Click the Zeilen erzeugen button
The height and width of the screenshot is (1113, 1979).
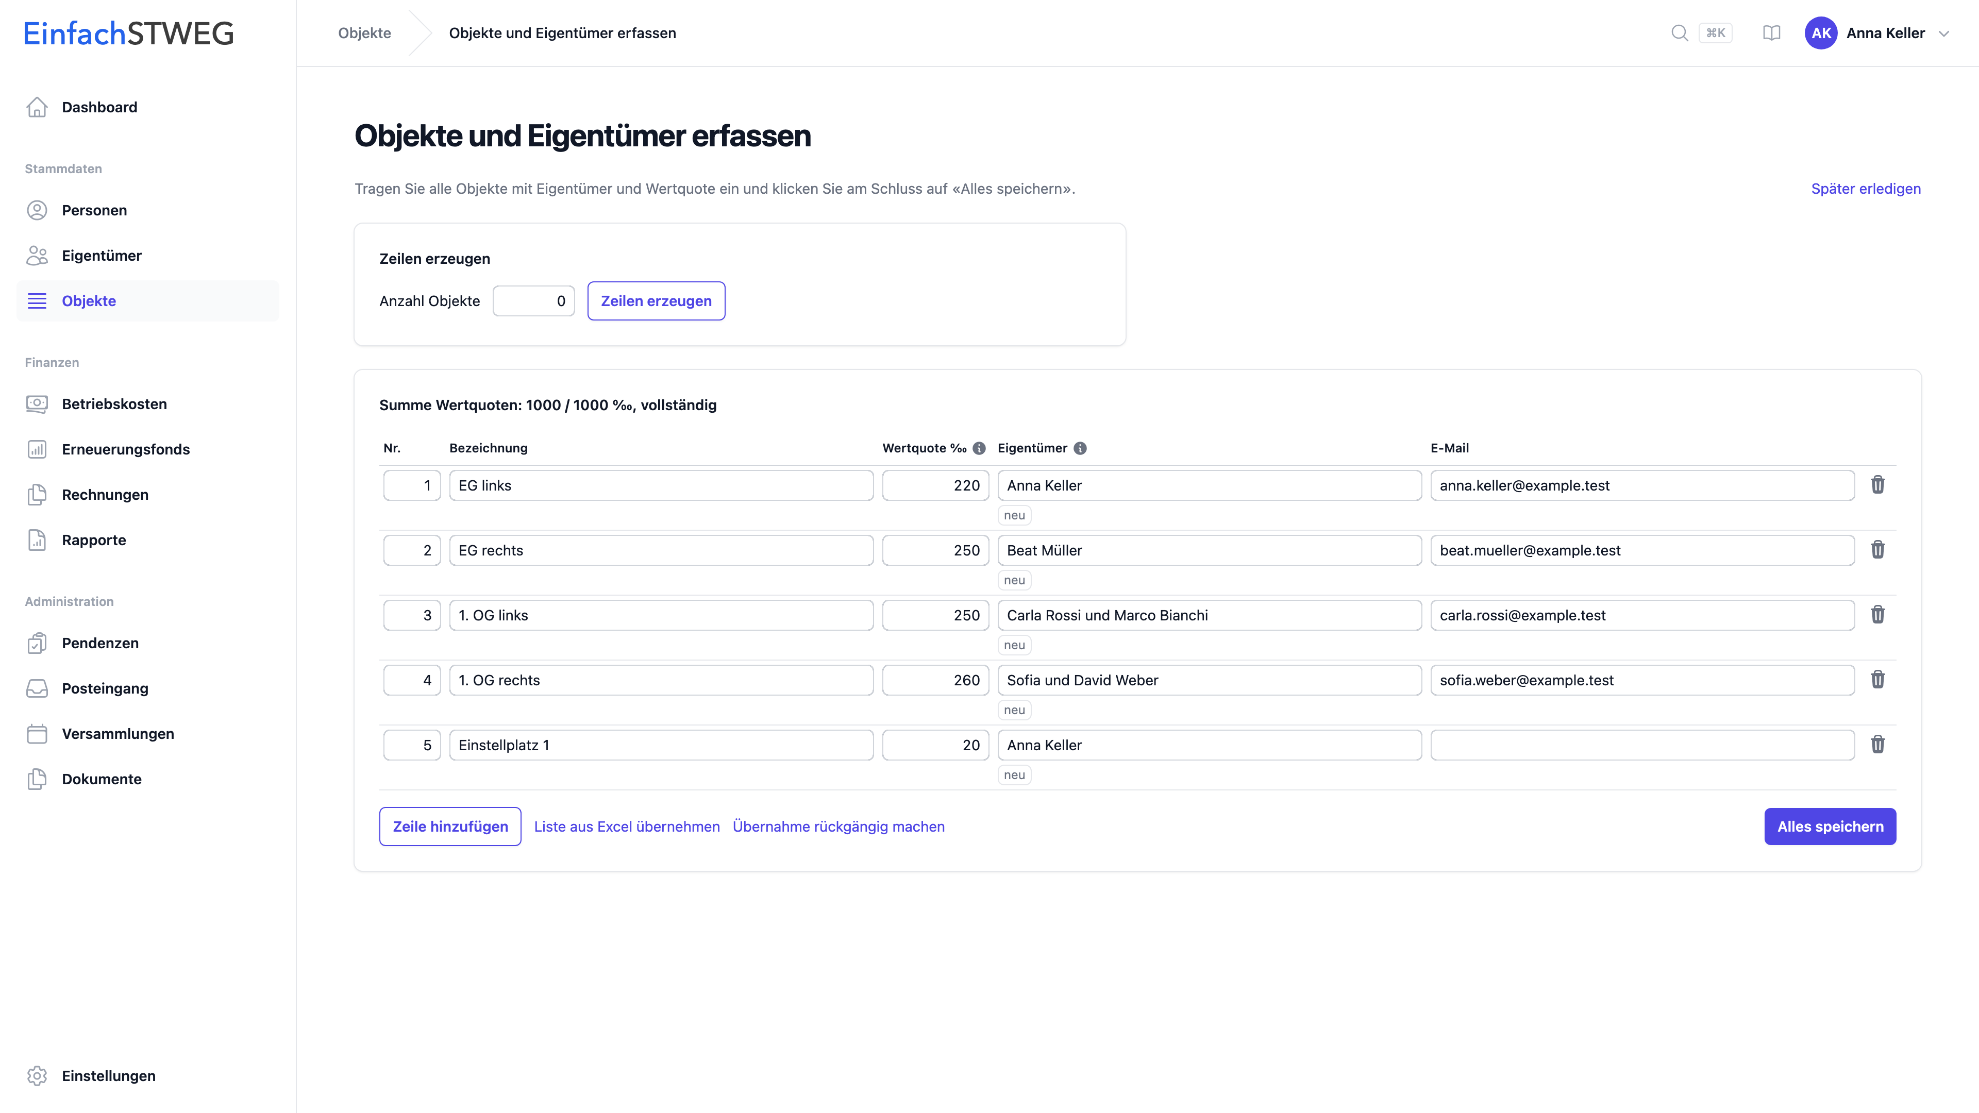pyautogui.click(x=656, y=301)
